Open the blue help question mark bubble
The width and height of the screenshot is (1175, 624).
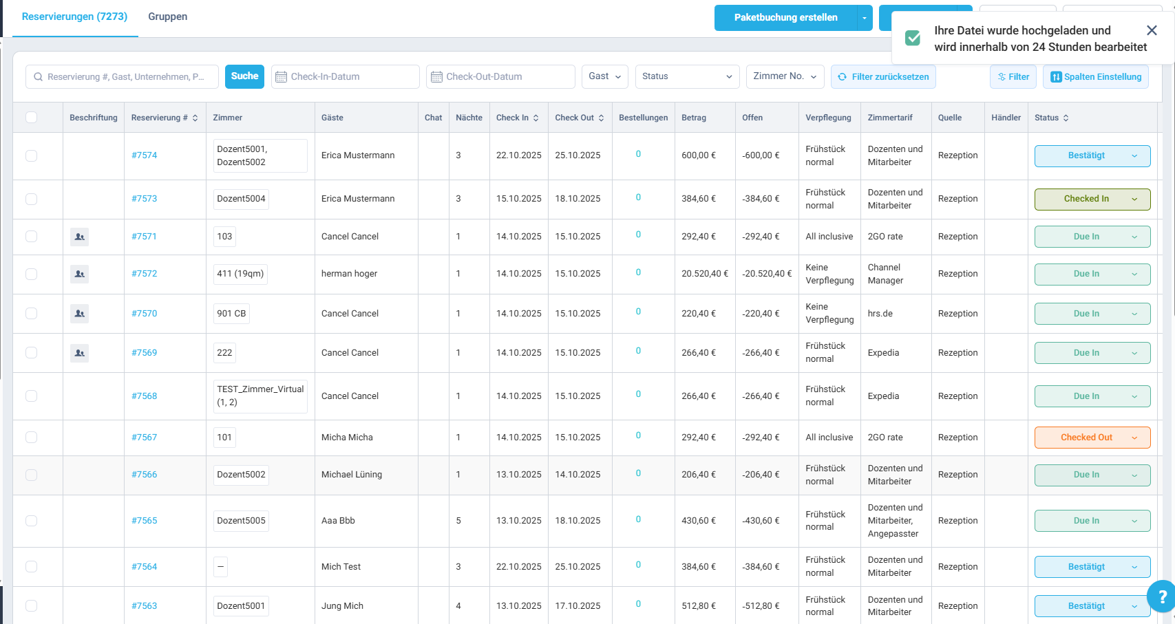coord(1161,596)
